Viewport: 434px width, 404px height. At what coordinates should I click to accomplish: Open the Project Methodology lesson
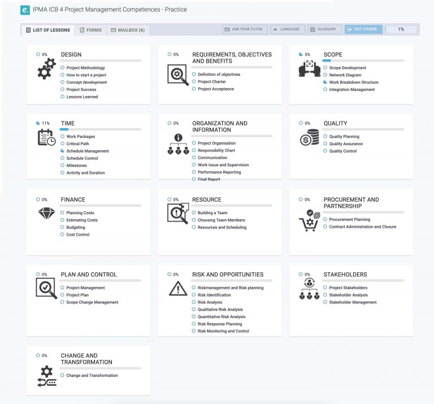click(x=85, y=68)
